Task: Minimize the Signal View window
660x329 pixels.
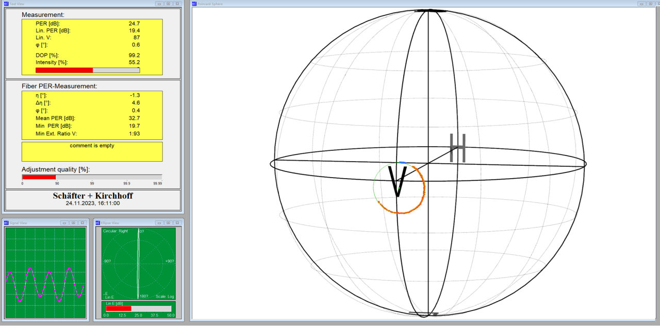Action: click(x=64, y=223)
